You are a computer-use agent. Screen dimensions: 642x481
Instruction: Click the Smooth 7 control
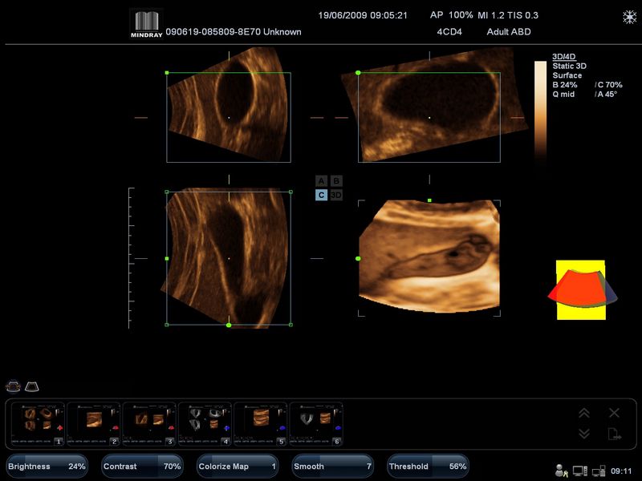[x=333, y=466]
